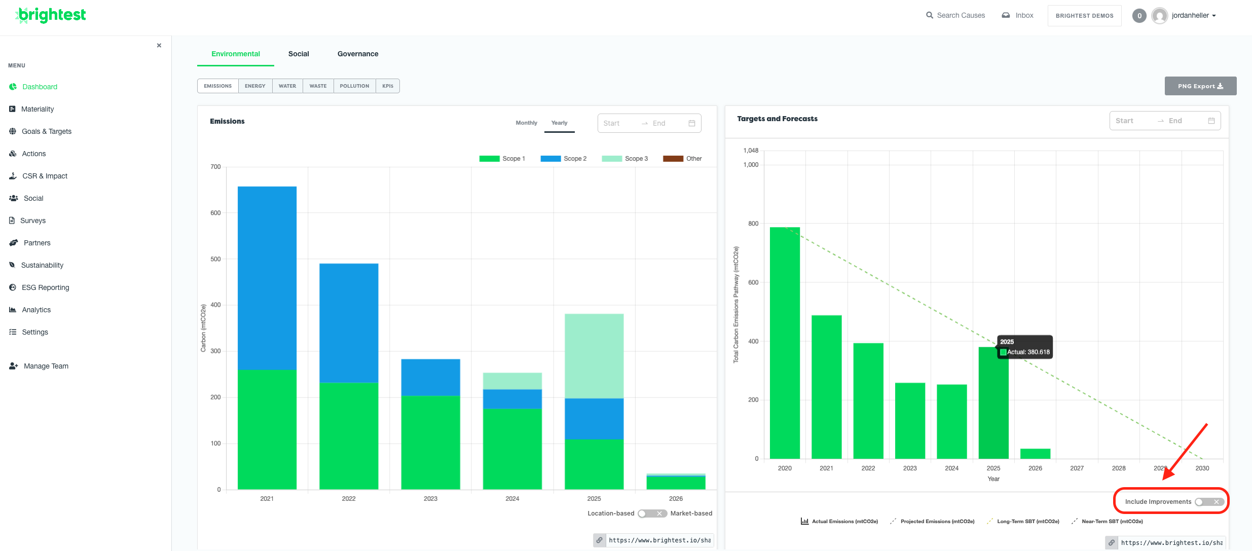Click the Search Causes magnifier icon
Screen dimensions: 1252x551
click(929, 15)
